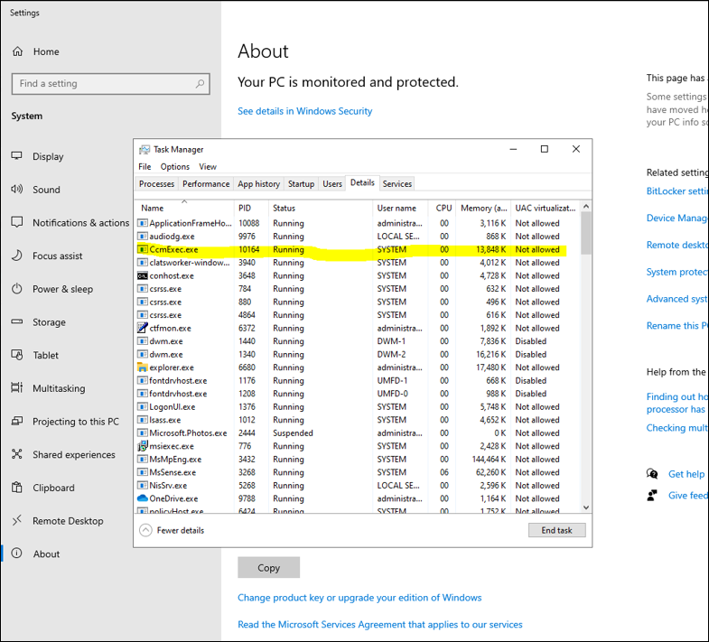Open See details in Windows Security link
The width and height of the screenshot is (709, 642).
[304, 111]
